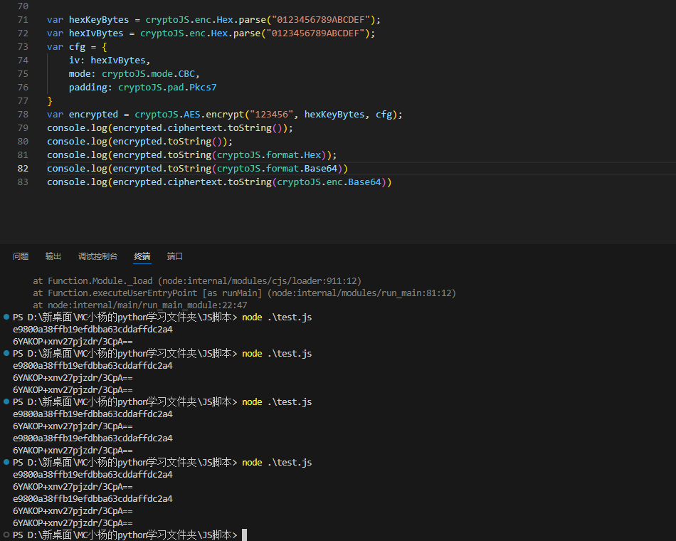Click the active 终端 tab
The width and height of the screenshot is (676, 541).
coord(142,256)
